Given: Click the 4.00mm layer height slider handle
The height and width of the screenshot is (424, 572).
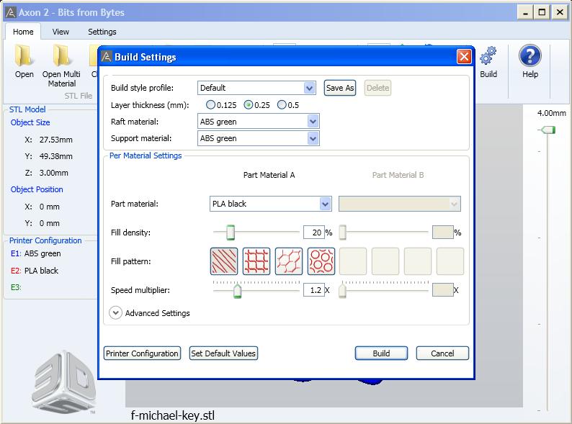Looking at the screenshot, I should click(548, 130).
